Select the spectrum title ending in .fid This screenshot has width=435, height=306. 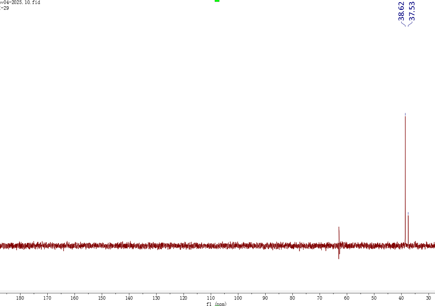point(20,2)
